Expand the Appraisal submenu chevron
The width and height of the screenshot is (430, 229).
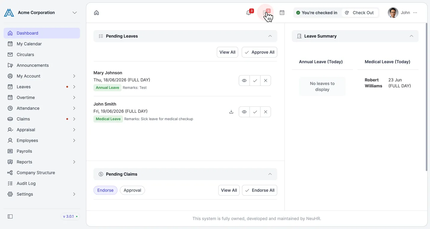(74, 130)
